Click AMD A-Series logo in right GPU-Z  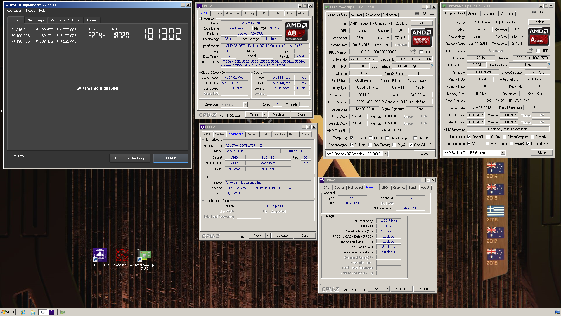coord(539,37)
